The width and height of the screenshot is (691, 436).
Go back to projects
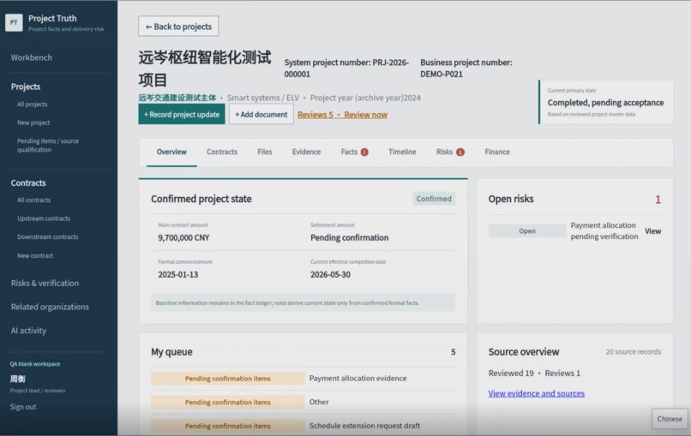point(178,27)
